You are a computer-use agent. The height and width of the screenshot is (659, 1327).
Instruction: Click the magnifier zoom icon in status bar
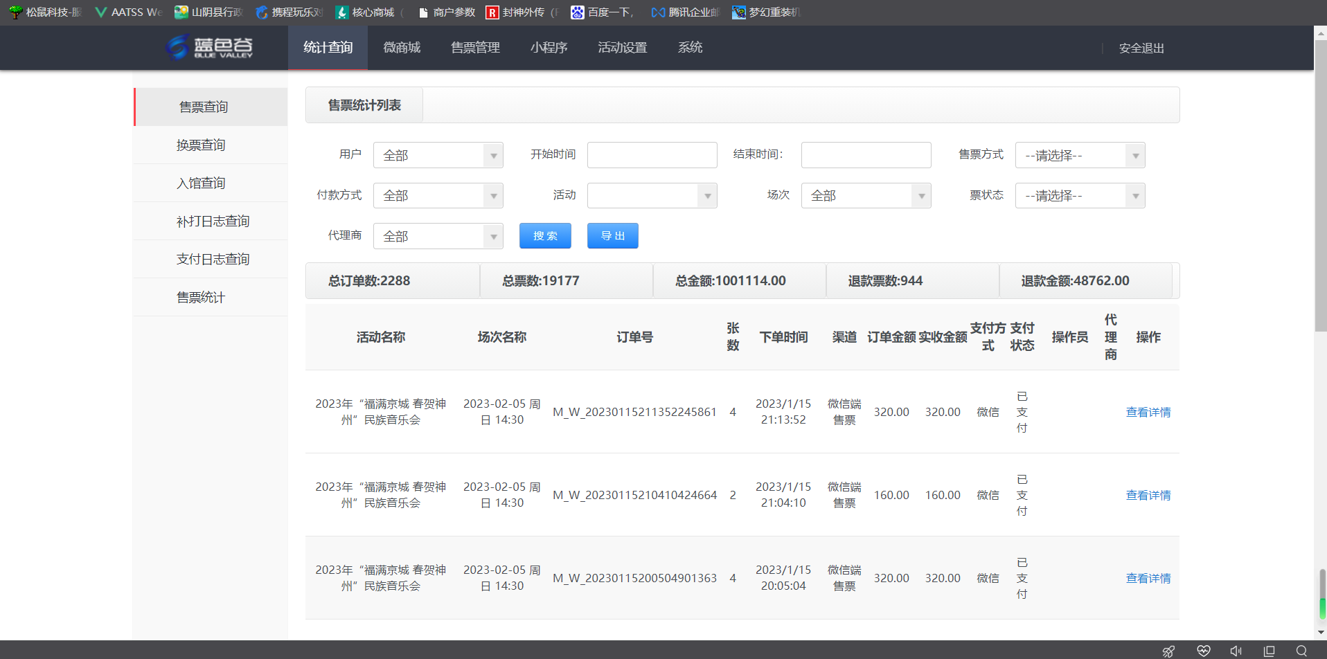click(x=1301, y=651)
